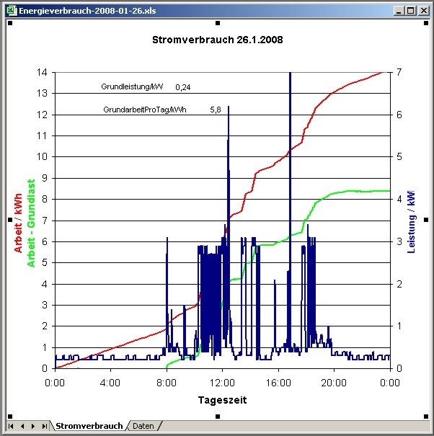Select the GrundarbeitProTag/kWh text label
The image size is (434, 436).
pos(144,110)
